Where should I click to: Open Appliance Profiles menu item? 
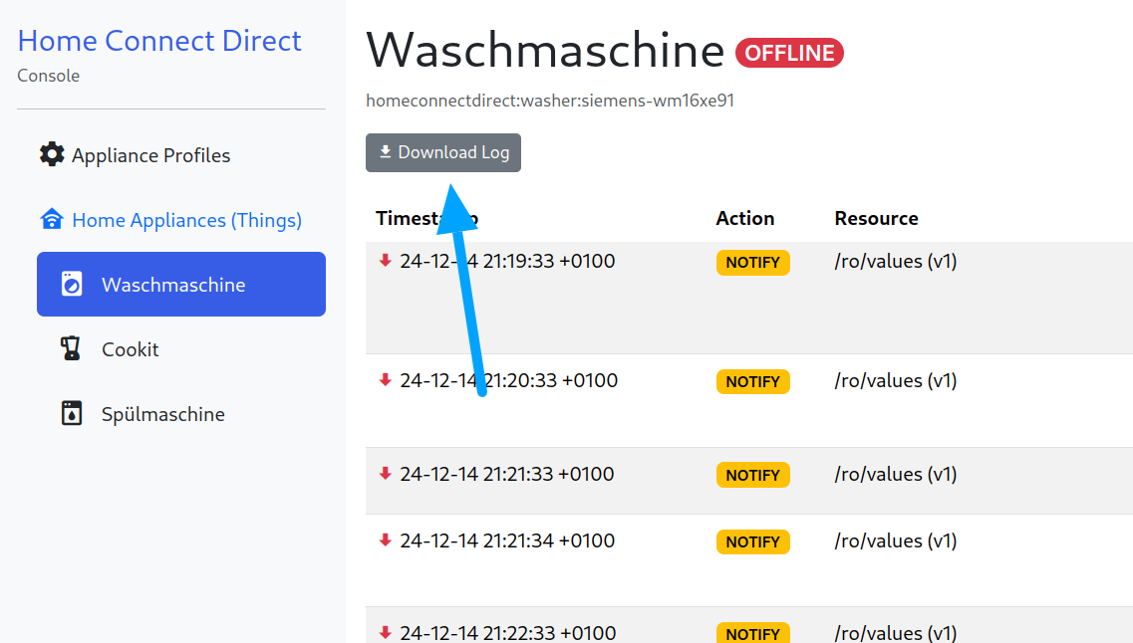[150, 155]
